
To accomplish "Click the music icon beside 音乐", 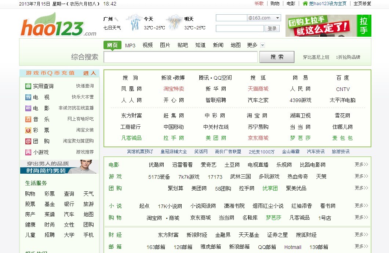I will pos(28,119).
